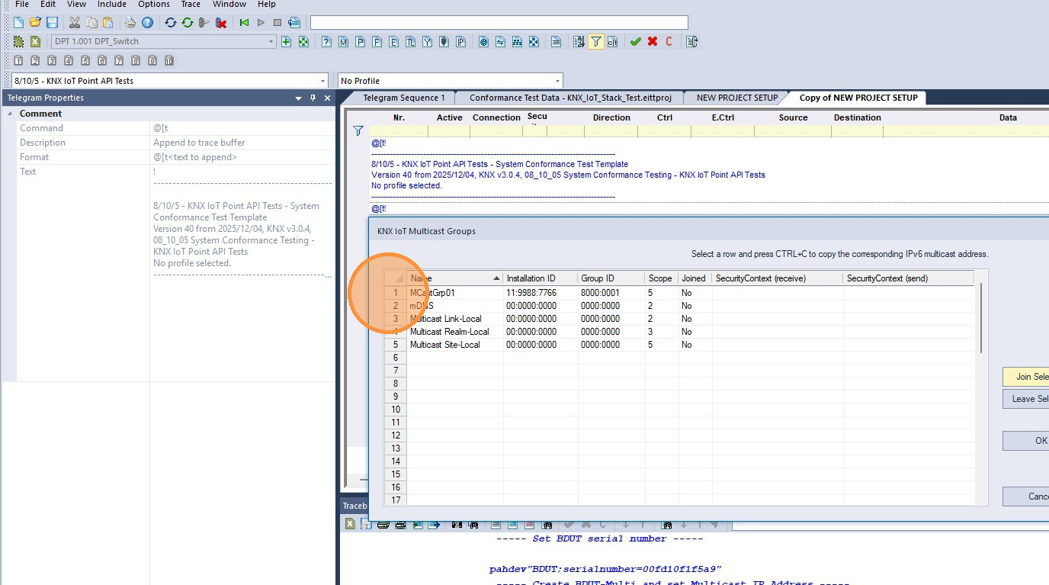Click the grey stop square icon
This screenshot has width=1049, height=585.
coord(277,23)
